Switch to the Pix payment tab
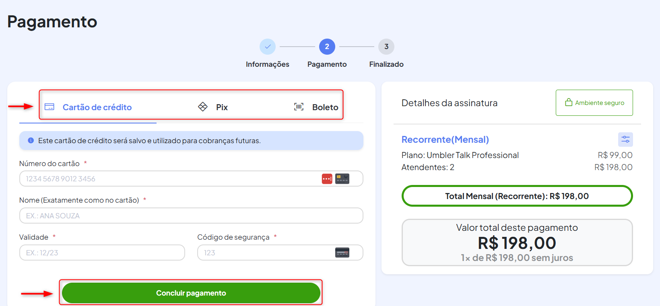Viewport: 660px width, 306px height. [221, 107]
